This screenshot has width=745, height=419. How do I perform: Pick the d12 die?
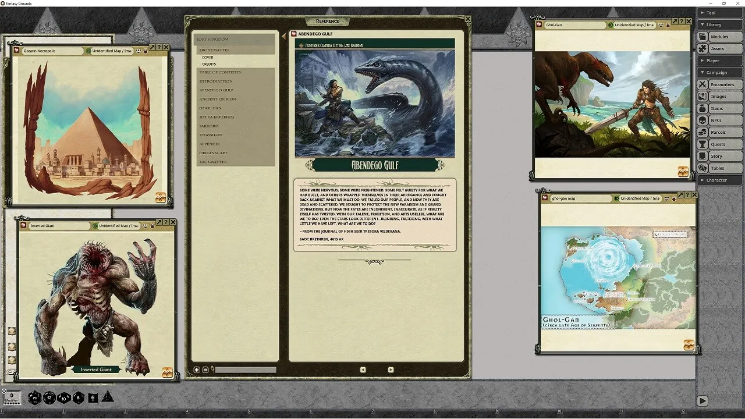[49, 397]
